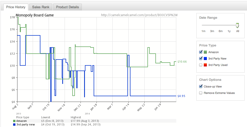
Task: Set date range to 3m
Action: point(212,31)
